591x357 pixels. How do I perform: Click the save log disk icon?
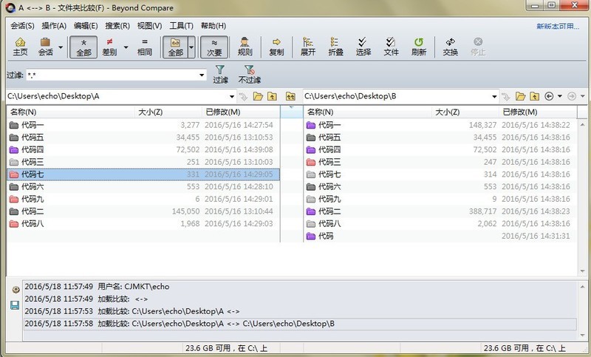(15, 305)
